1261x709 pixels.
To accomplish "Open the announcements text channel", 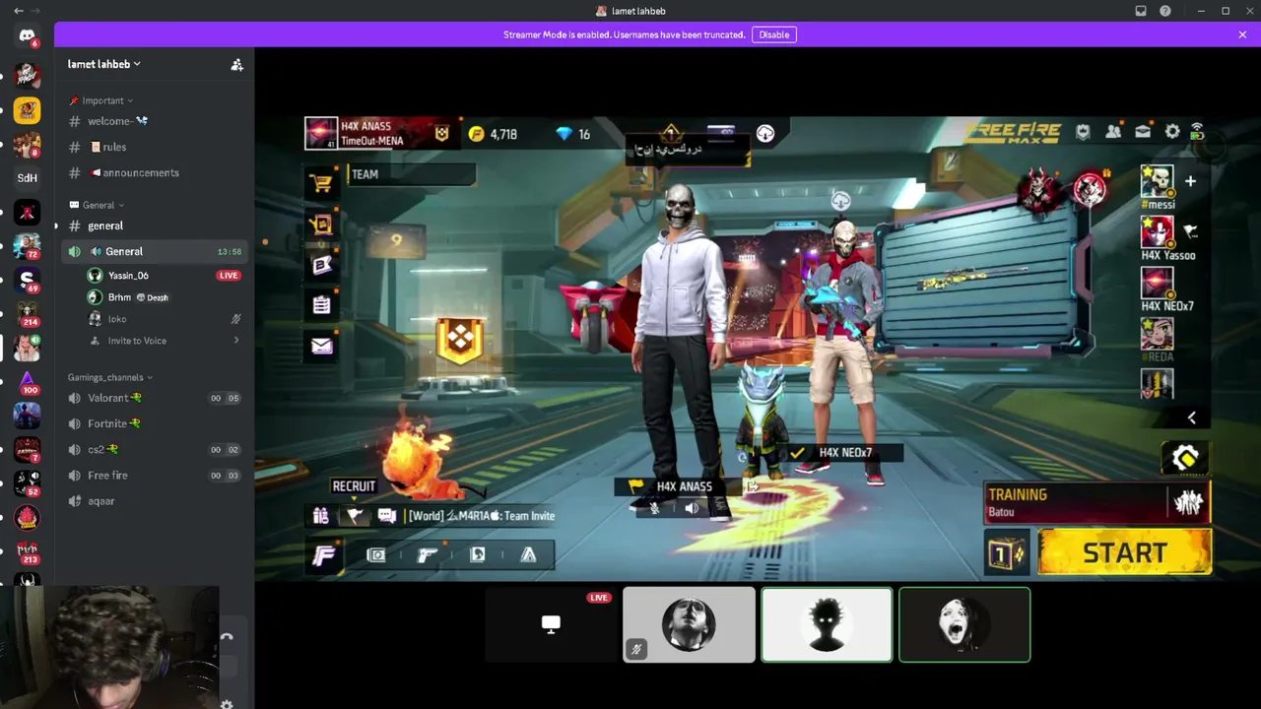I will click(x=154, y=172).
